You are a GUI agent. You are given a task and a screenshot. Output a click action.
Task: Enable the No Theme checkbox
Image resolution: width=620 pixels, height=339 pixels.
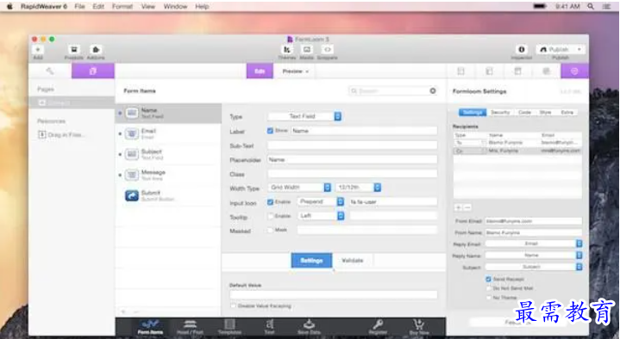[x=488, y=298]
